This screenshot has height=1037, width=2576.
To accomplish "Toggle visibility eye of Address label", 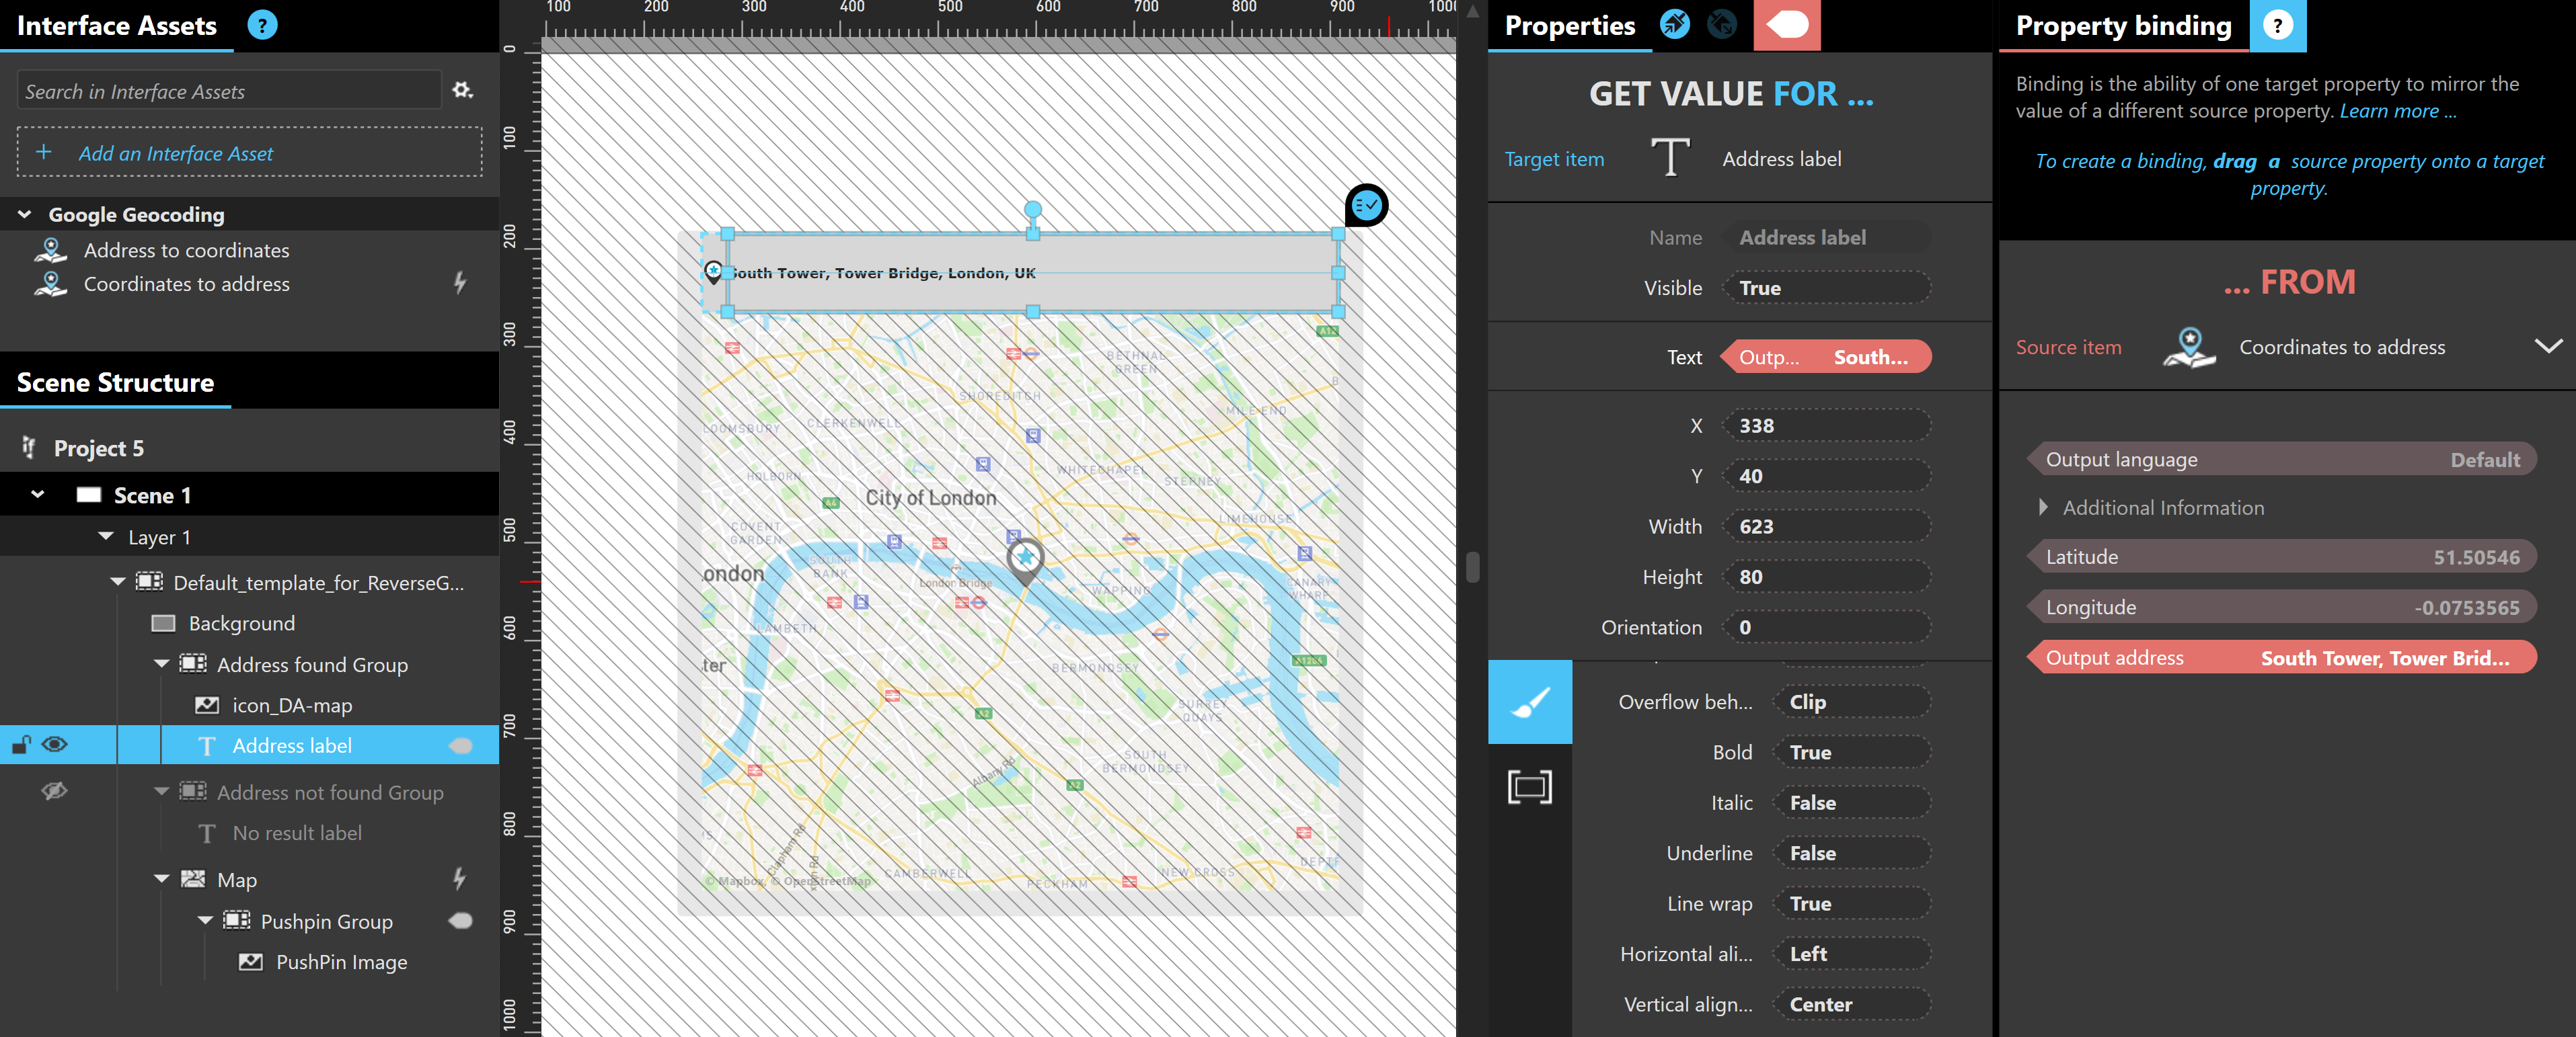I will coord(55,745).
